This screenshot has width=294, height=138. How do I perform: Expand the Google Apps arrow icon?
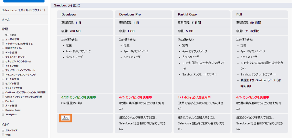tap(3, 110)
